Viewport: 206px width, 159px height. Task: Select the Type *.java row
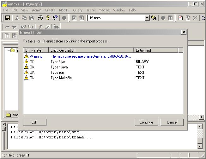pos(103,67)
